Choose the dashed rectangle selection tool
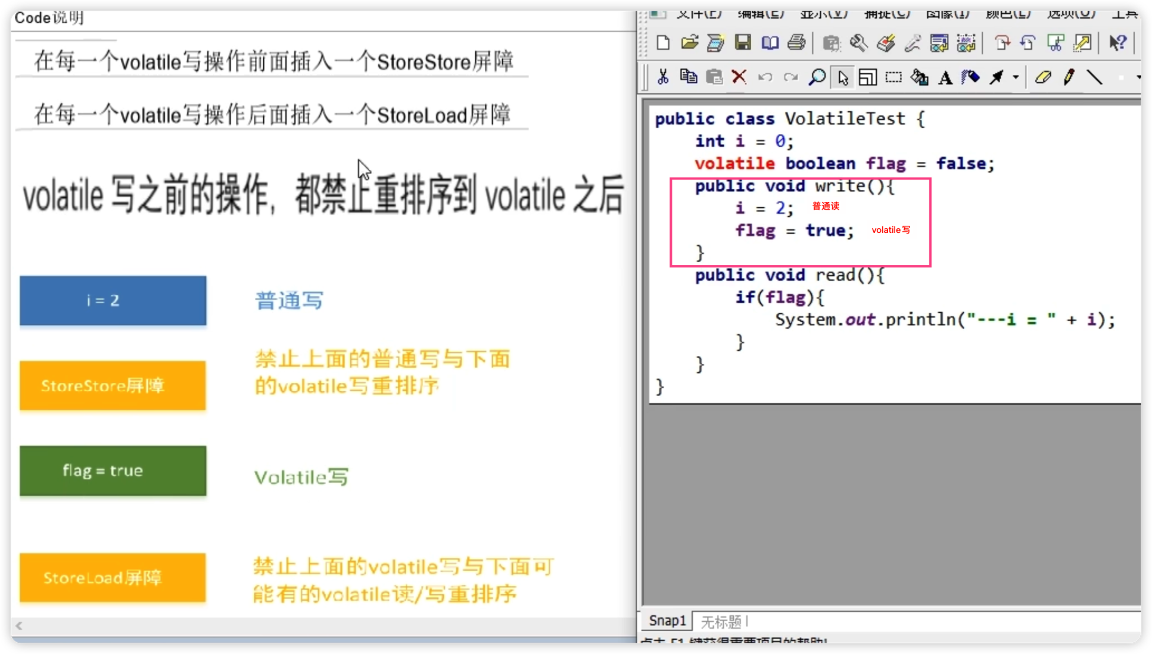 893,77
